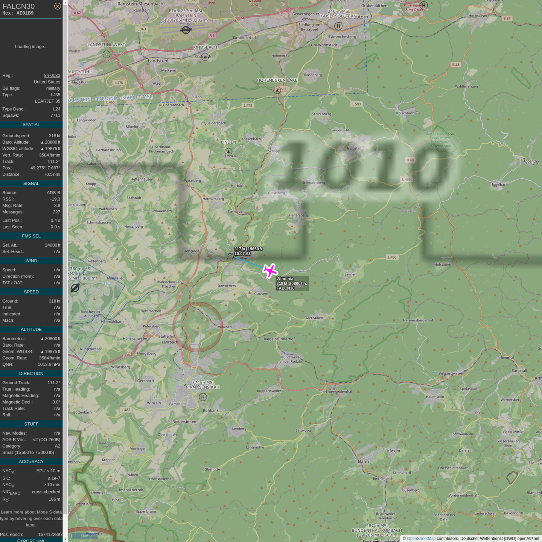Click the Kaiserslautern Army Depot heliport icon
Viewport: 542px width, 542px height.
point(424,5)
